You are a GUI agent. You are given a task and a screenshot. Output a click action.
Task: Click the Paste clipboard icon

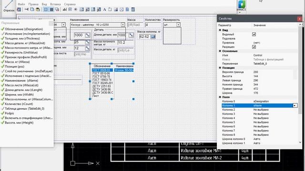tap(38, 9)
